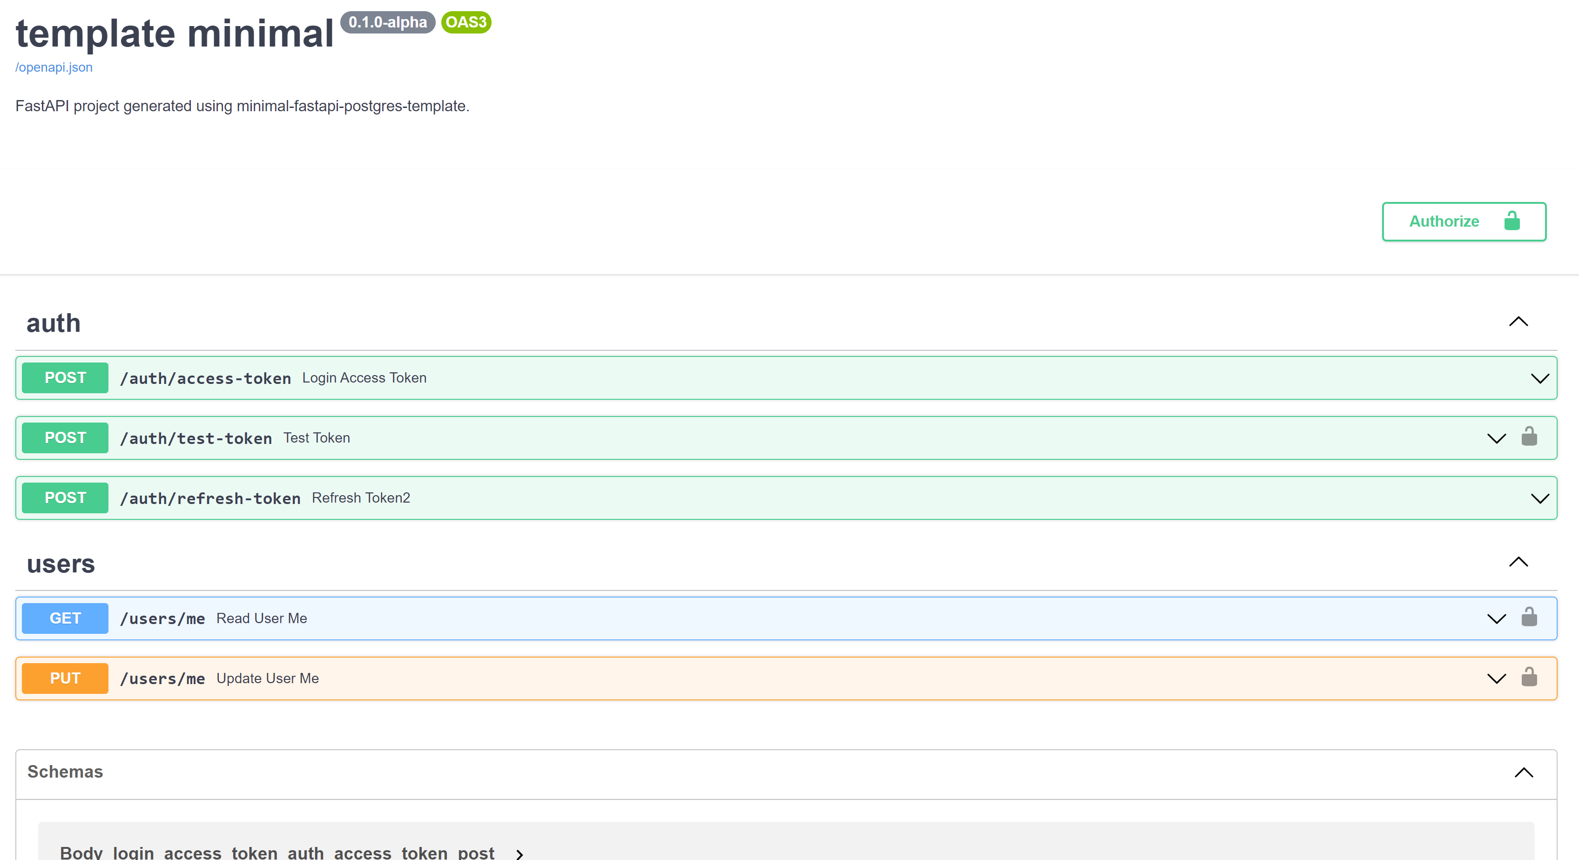Expand the Read User Me chevron
1579x860 pixels.
click(x=1496, y=618)
